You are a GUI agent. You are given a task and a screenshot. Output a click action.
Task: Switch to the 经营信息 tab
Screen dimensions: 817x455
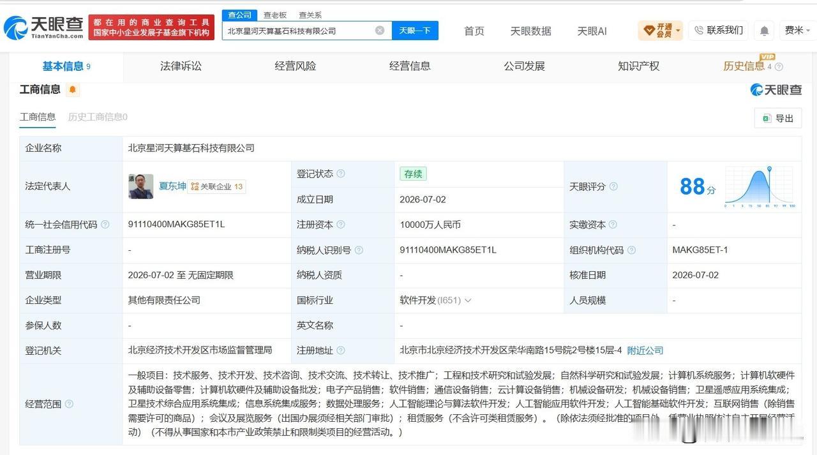(x=410, y=66)
